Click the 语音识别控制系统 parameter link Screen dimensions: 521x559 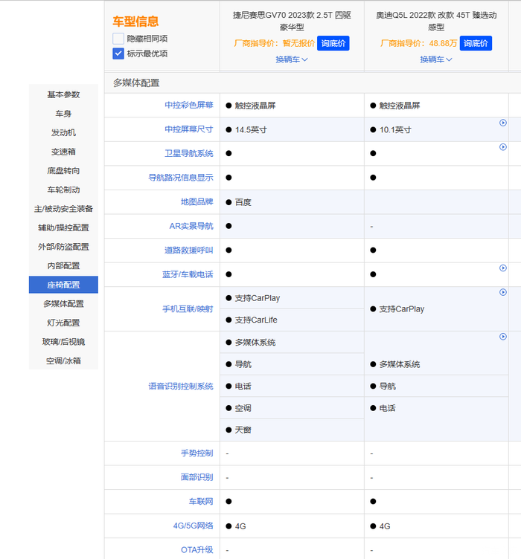tap(180, 387)
